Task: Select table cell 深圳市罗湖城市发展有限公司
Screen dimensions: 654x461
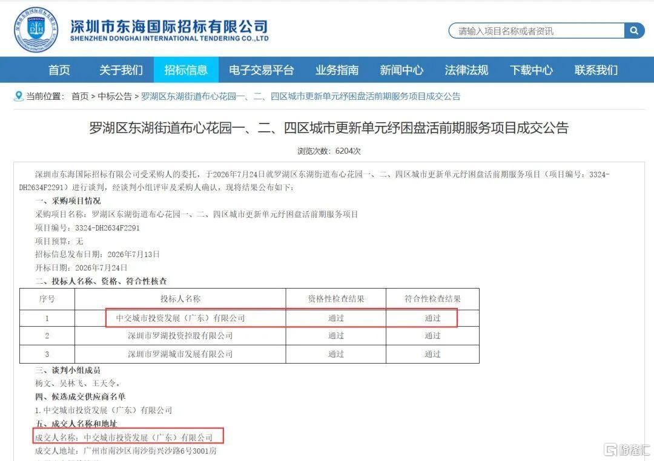Action: (x=180, y=354)
